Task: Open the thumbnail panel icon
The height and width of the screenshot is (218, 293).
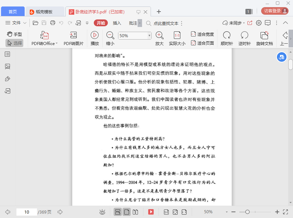Action: (8, 67)
